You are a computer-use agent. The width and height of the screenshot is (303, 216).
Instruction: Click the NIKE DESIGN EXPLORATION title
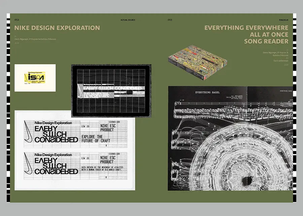pyautogui.click(x=57, y=28)
